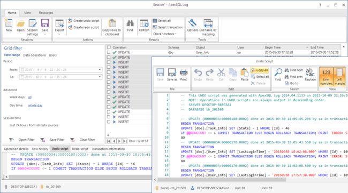The image size is (348, 193).
Task: Click Paste in Undo Script Edit group
Action: pyautogui.click(x=244, y=75)
